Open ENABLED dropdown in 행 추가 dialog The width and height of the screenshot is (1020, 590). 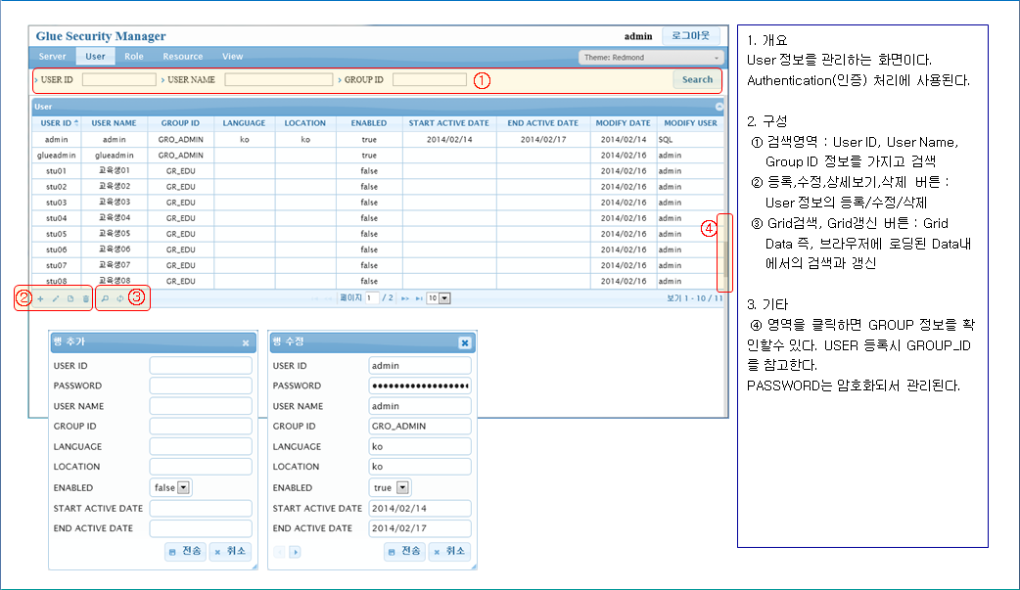(x=183, y=487)
